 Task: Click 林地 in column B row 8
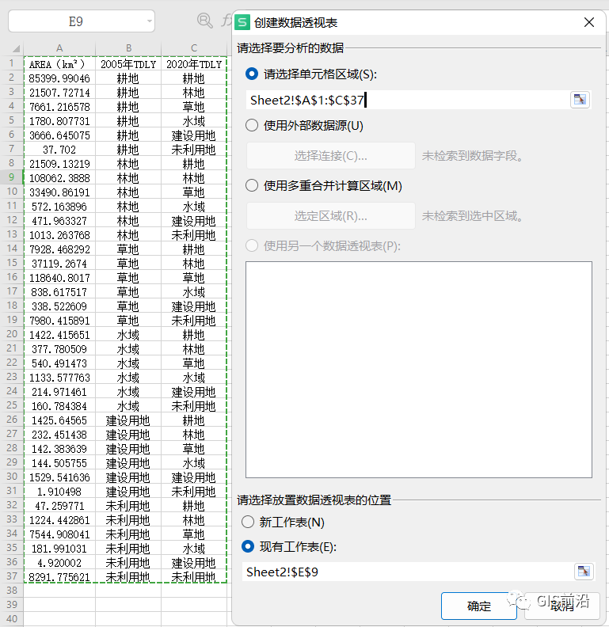128,164
